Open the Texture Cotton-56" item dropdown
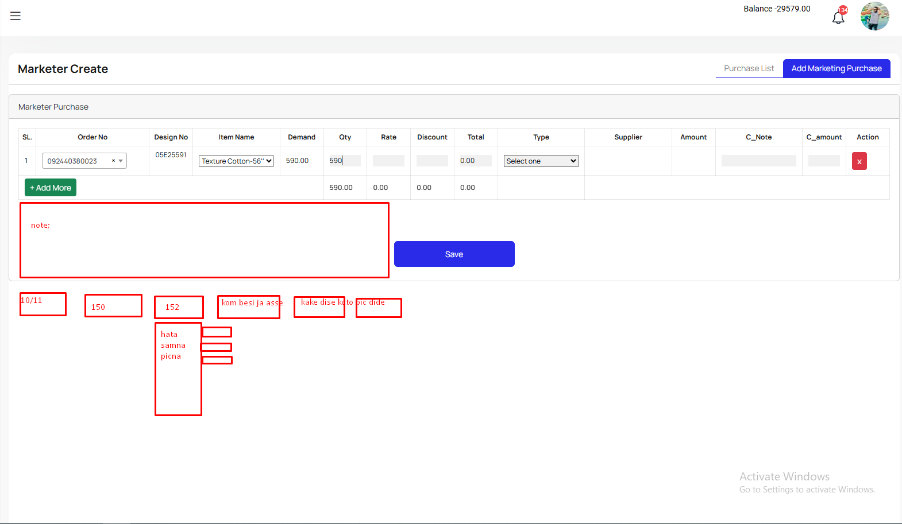 pos(236,161)
